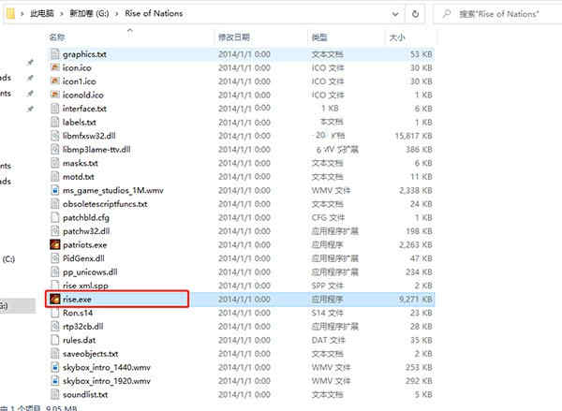Click the 53 KB size of graphics.txt
Image resolution: width=562 pixels, height=411 pixels.
click(421, 54)
